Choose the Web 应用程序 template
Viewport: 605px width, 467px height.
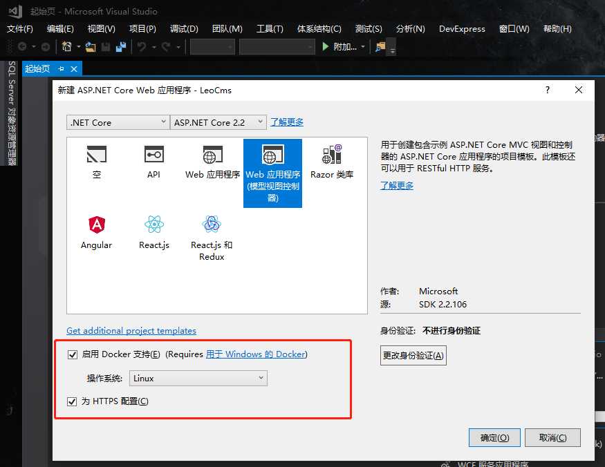click(x=212, y=162)
